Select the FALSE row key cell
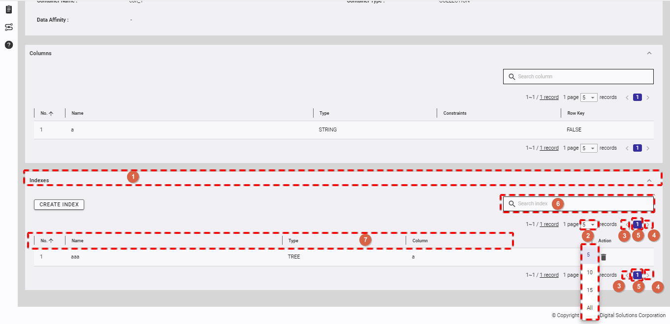 click(574, 130)
